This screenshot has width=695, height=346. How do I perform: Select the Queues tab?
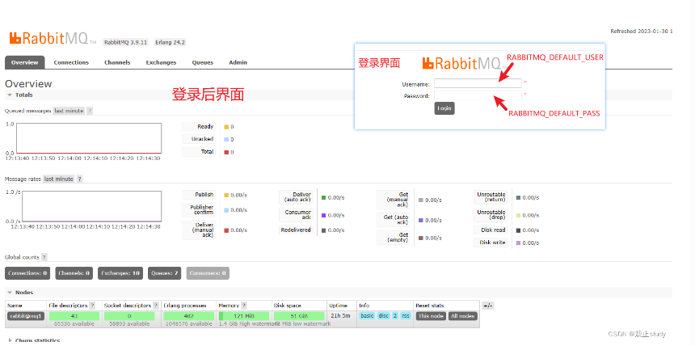coord(203,62)
